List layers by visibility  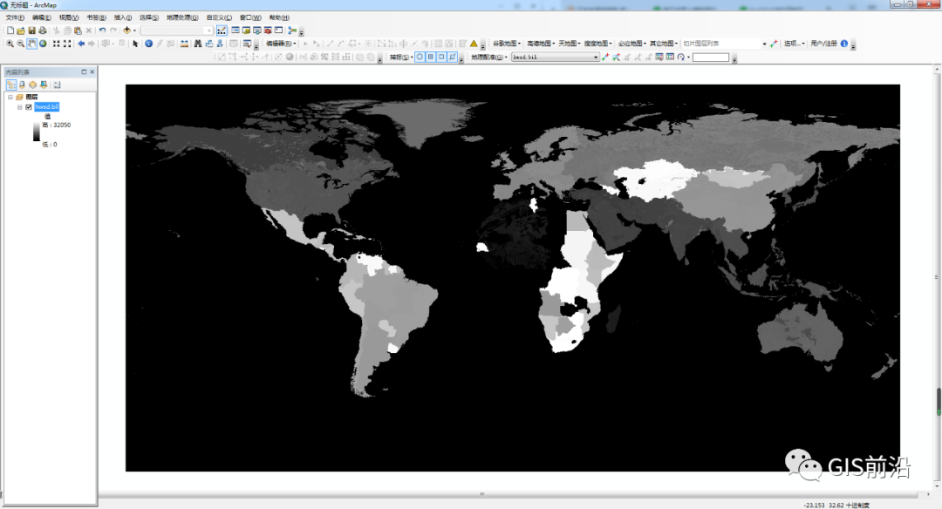coord(33,85)
